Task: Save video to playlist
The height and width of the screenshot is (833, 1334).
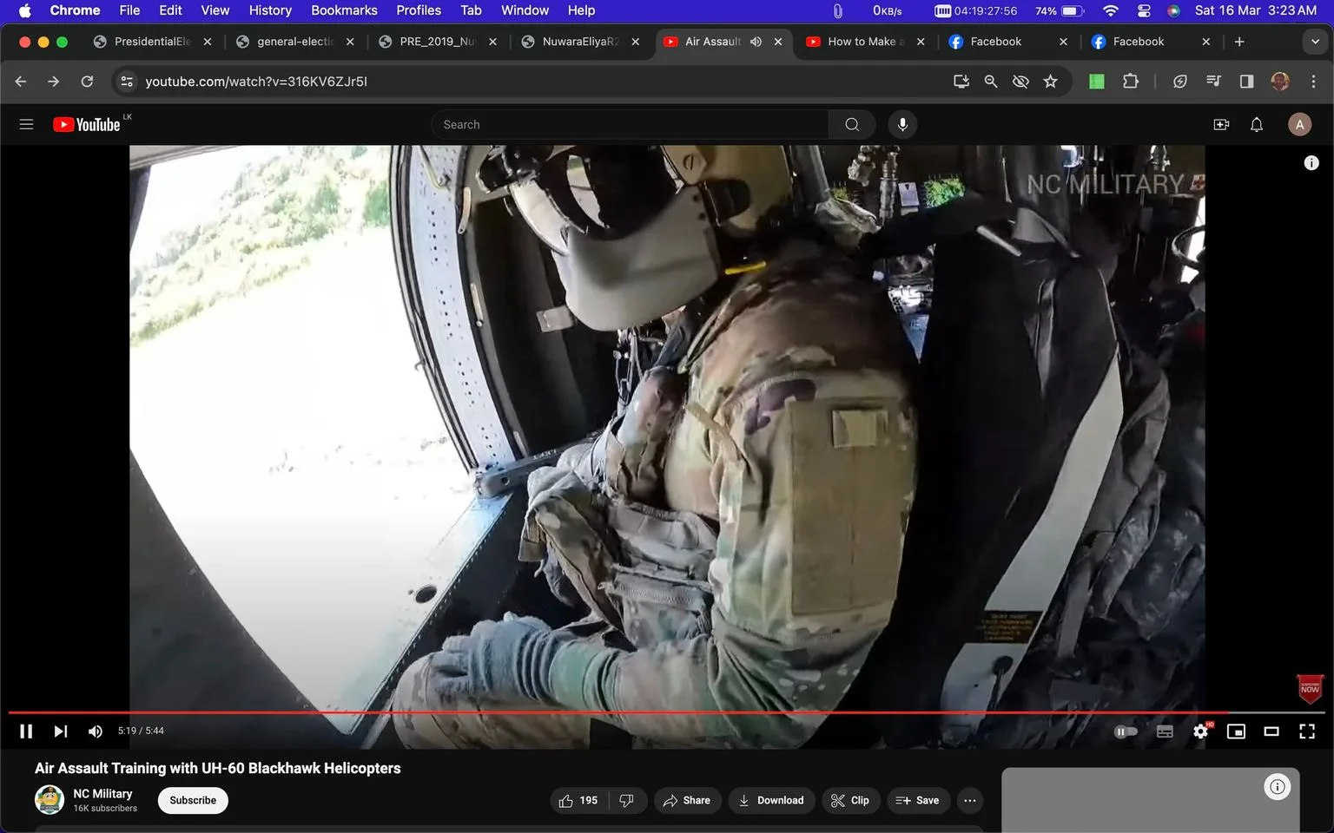Action: click(918, 800)
